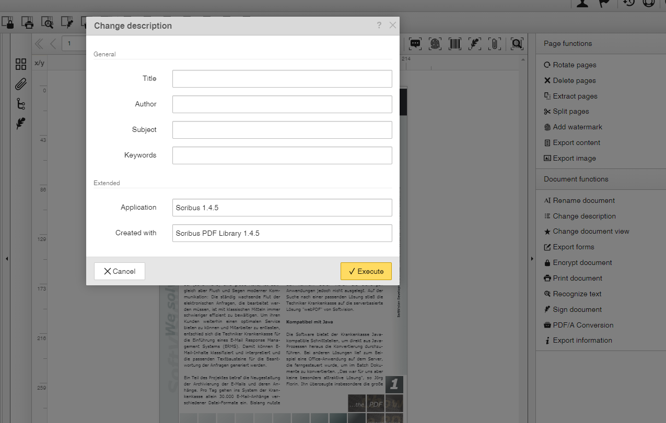Select the comment annotation tool
The height and width of the screenshot is (423, 666).
[415, 44]
